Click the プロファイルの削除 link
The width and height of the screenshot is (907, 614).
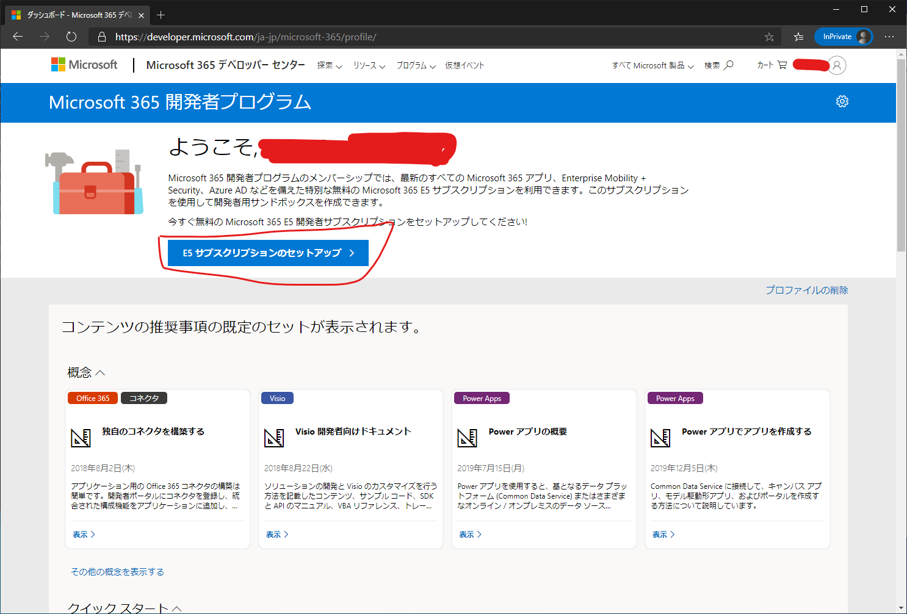pyautogui.click(x=807, y=290)
